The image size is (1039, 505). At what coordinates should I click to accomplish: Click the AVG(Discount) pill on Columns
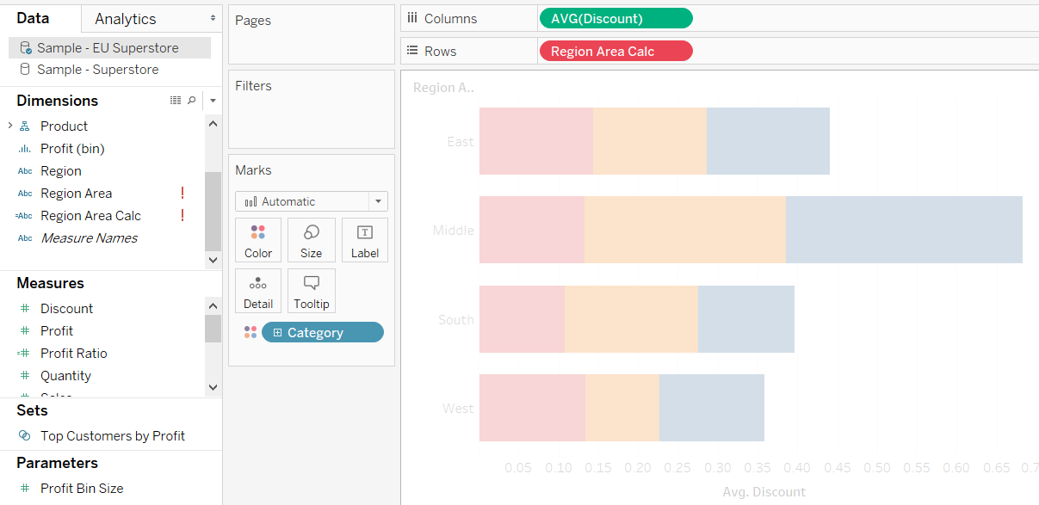(x=615, y=18)
